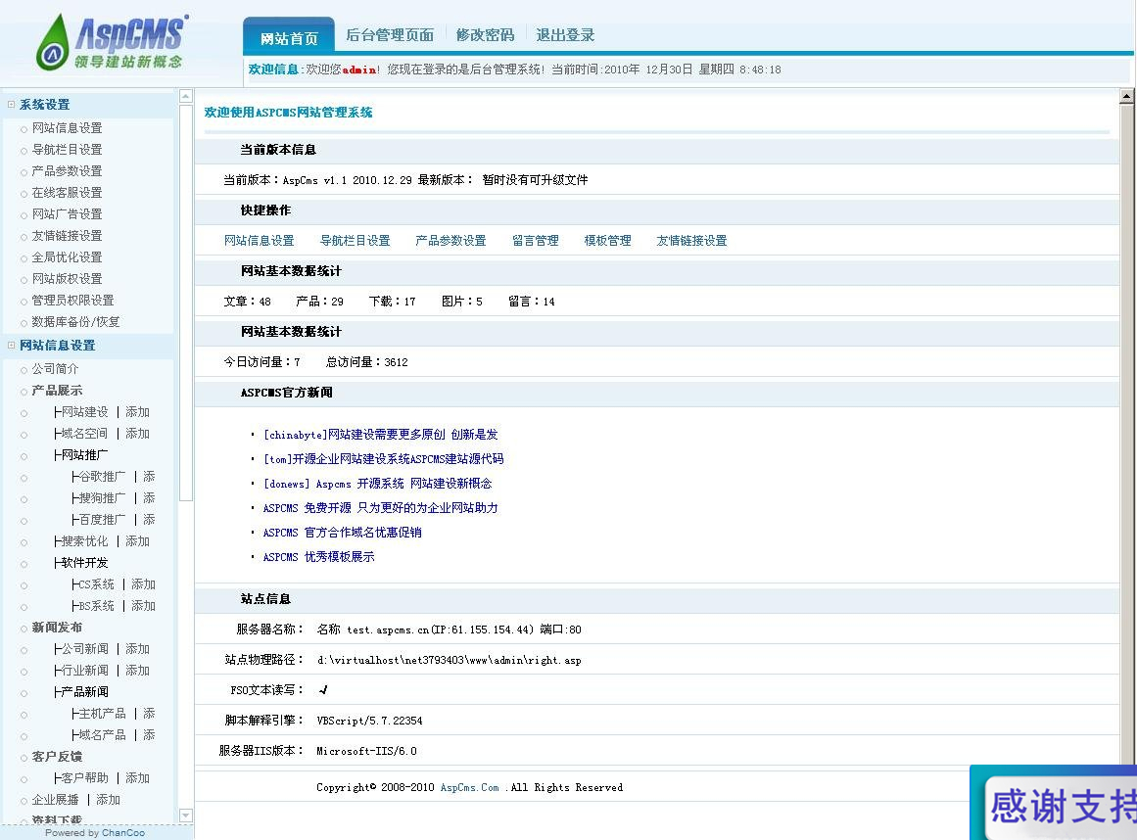Screen dimensions: 1137x840
Task: Click Powered by ChanCoo footer text
Action: point(95,833)
